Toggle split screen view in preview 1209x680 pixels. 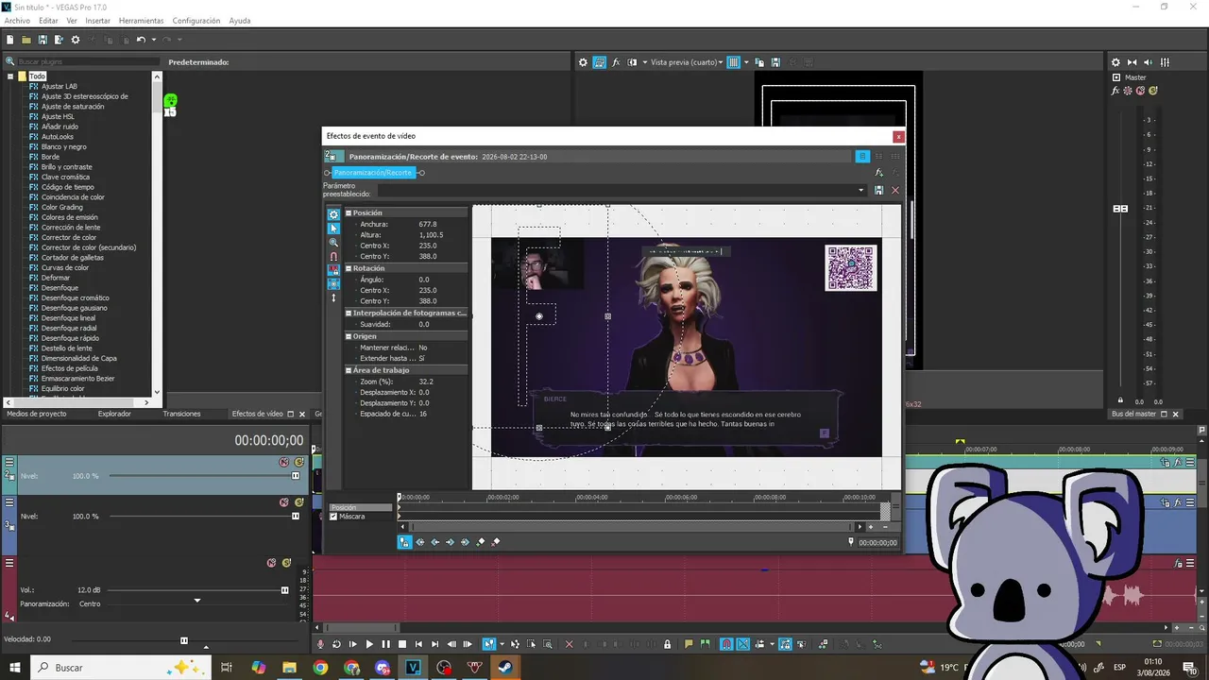click(x=633, y=62)
